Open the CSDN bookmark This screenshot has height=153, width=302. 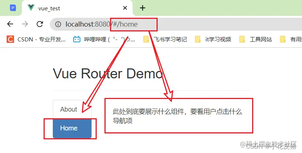(36, 39)
